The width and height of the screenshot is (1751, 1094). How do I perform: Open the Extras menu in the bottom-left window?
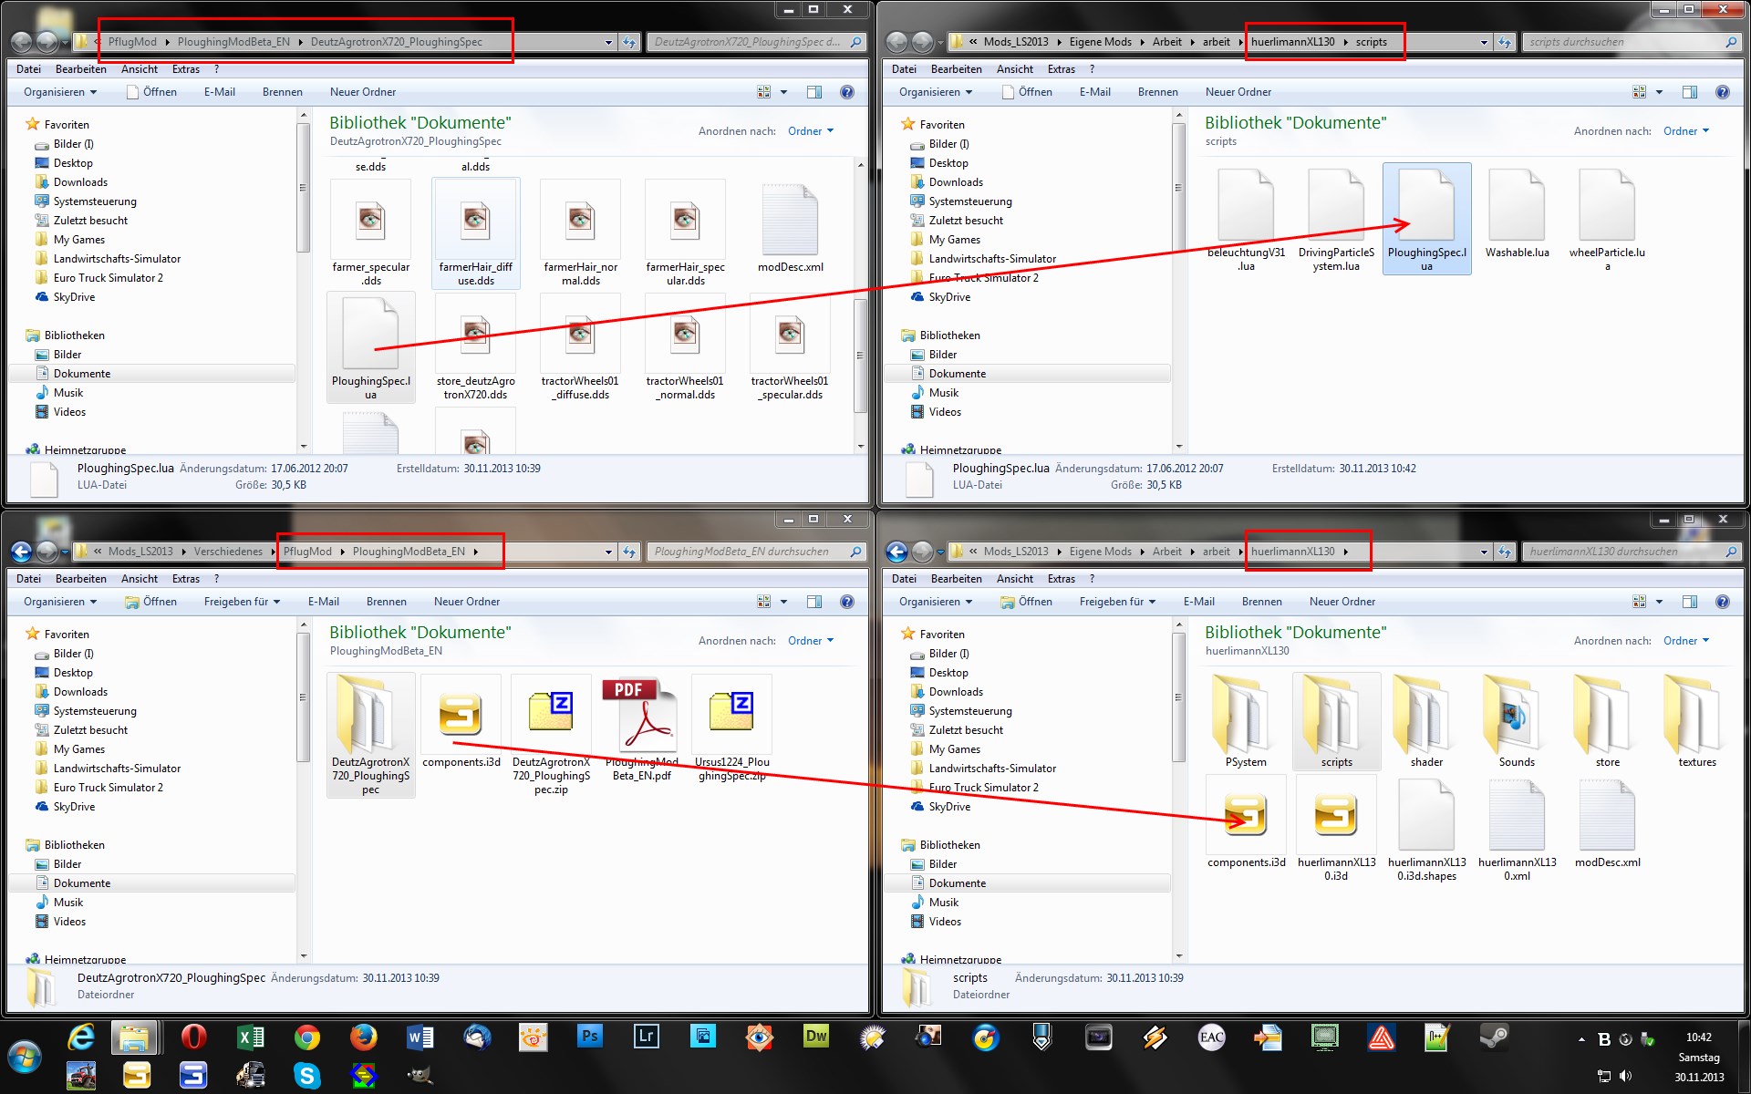click(185, 579)
